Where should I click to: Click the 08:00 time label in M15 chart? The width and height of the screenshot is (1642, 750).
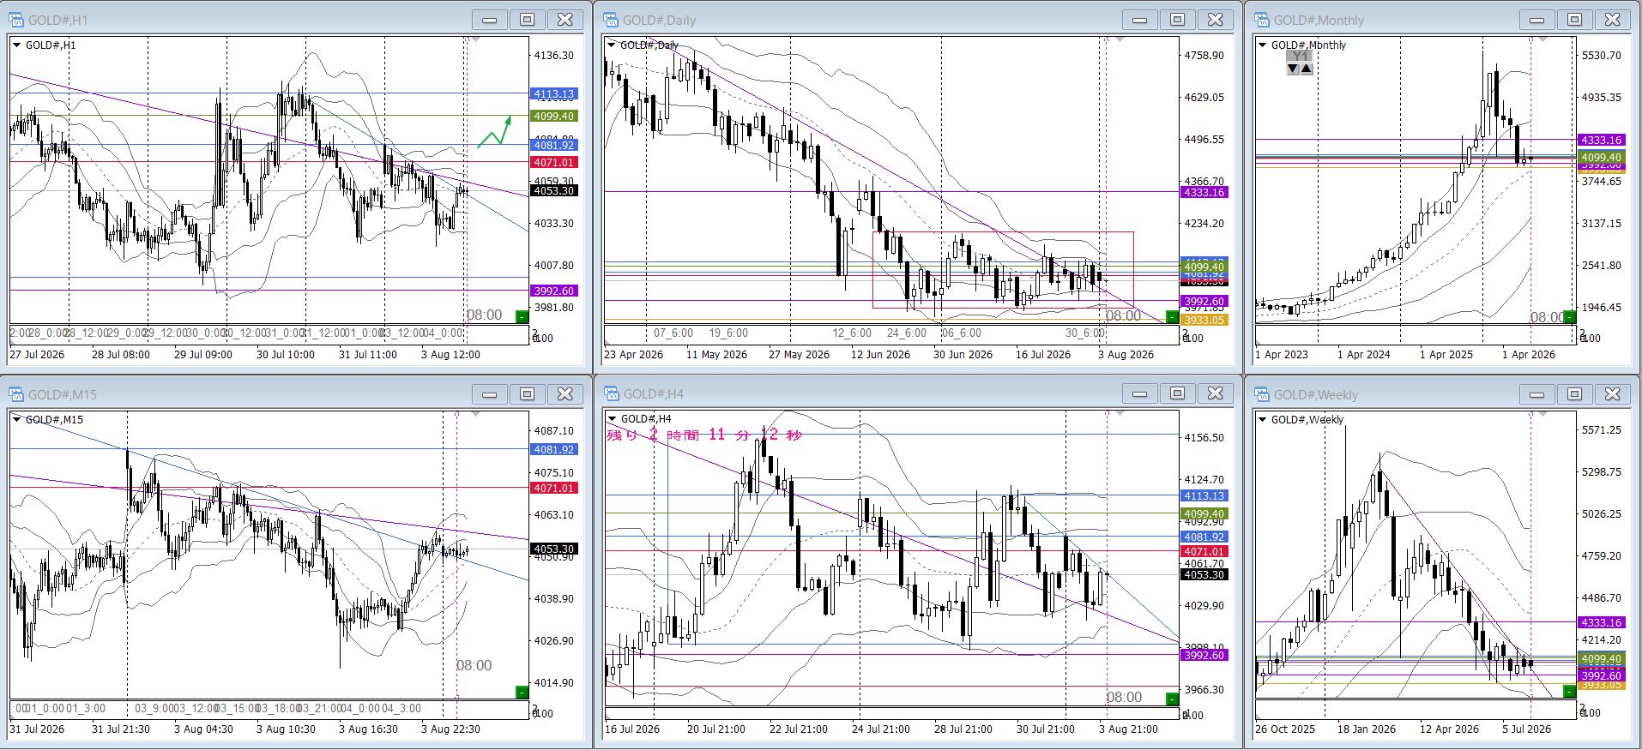[474, 666]
